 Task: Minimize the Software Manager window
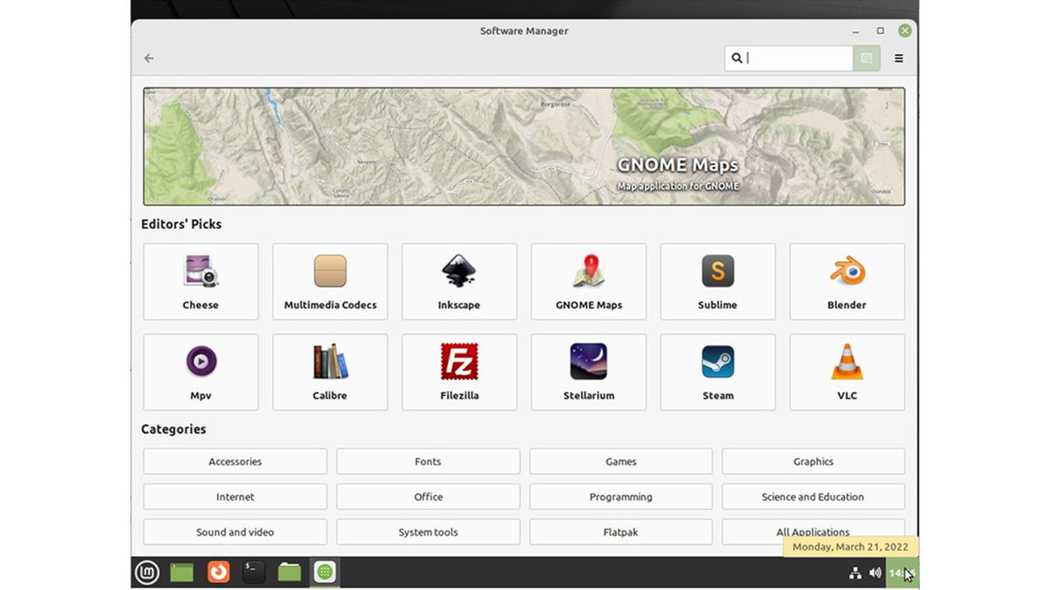(x=856, y=31)
